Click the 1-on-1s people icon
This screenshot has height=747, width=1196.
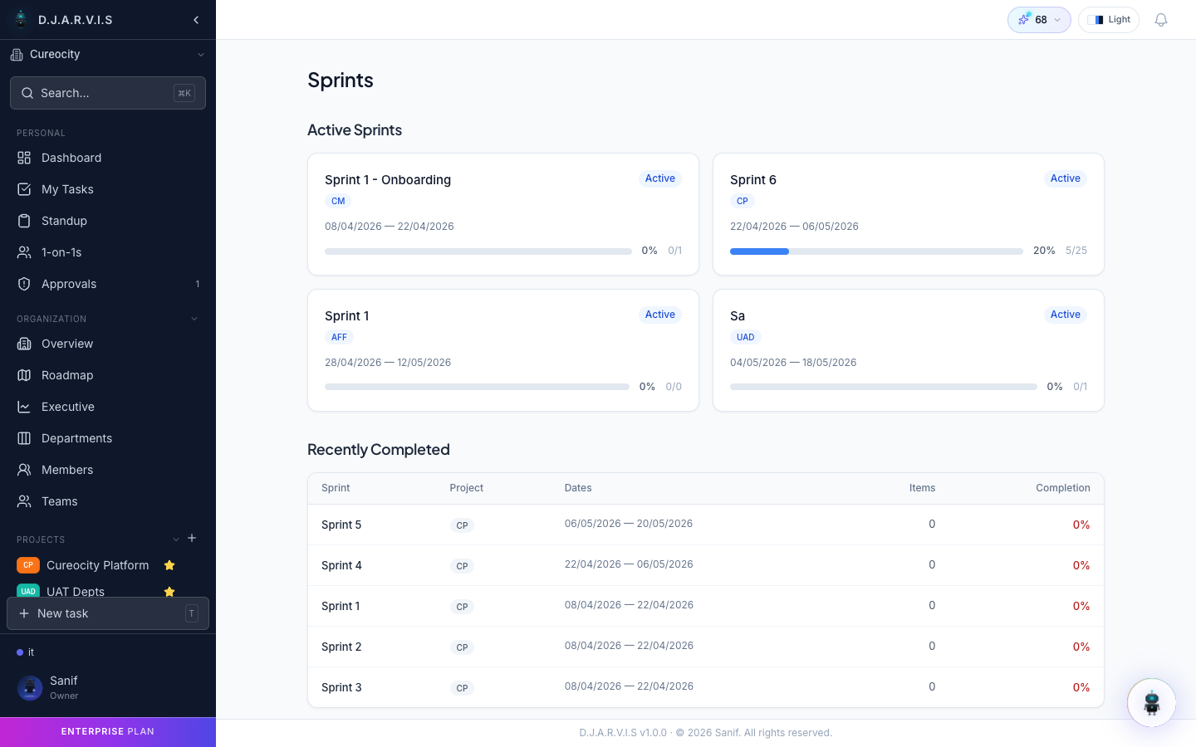(24, 252)
